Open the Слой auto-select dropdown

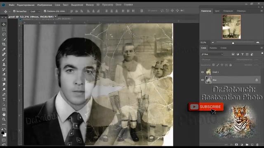[x=35, y=12]
